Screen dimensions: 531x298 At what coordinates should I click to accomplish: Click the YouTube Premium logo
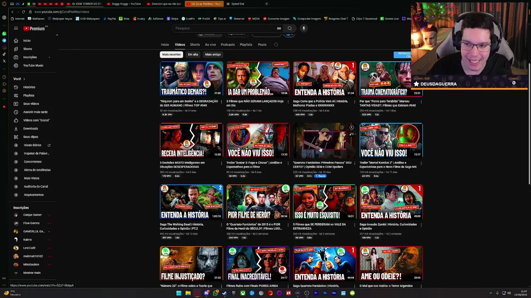tap(34, 29)
